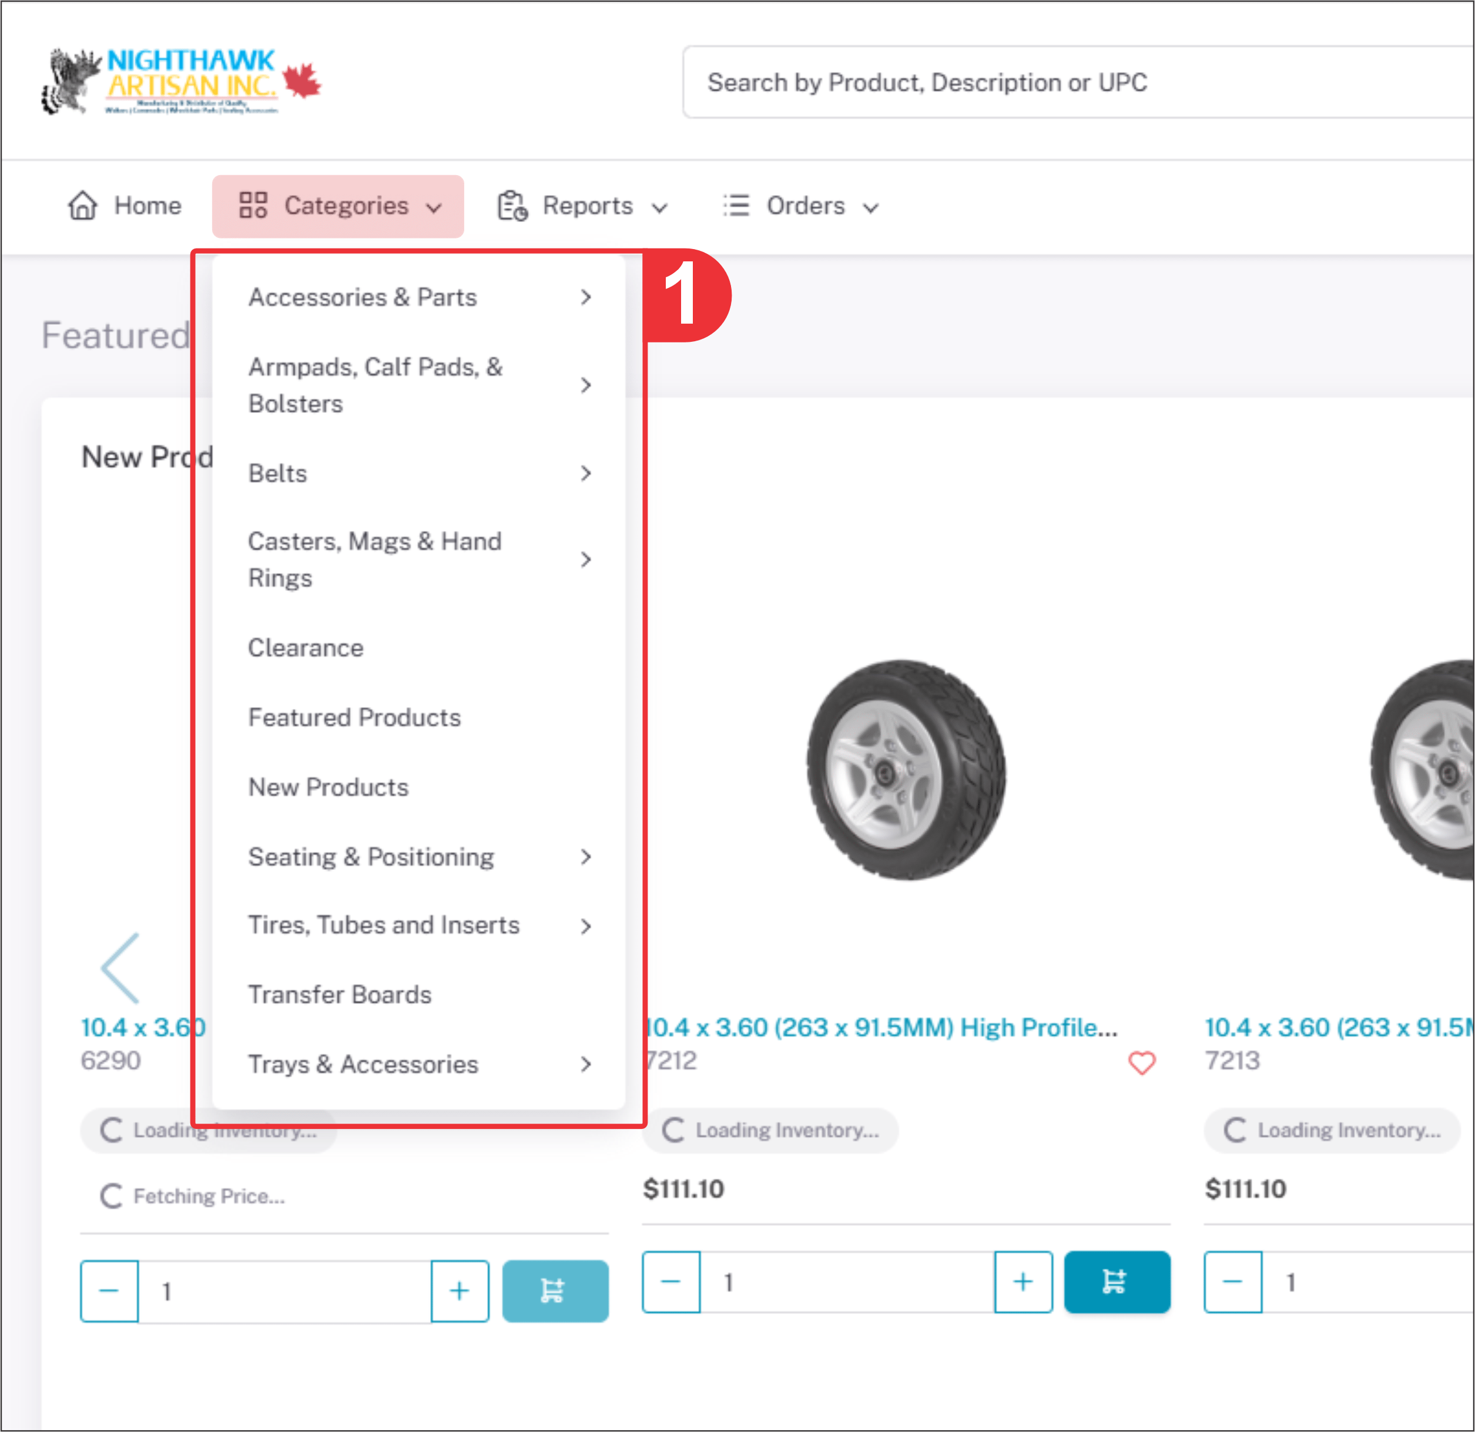
Task: Collapse the Categories dropdown
Action: point(338,206)
